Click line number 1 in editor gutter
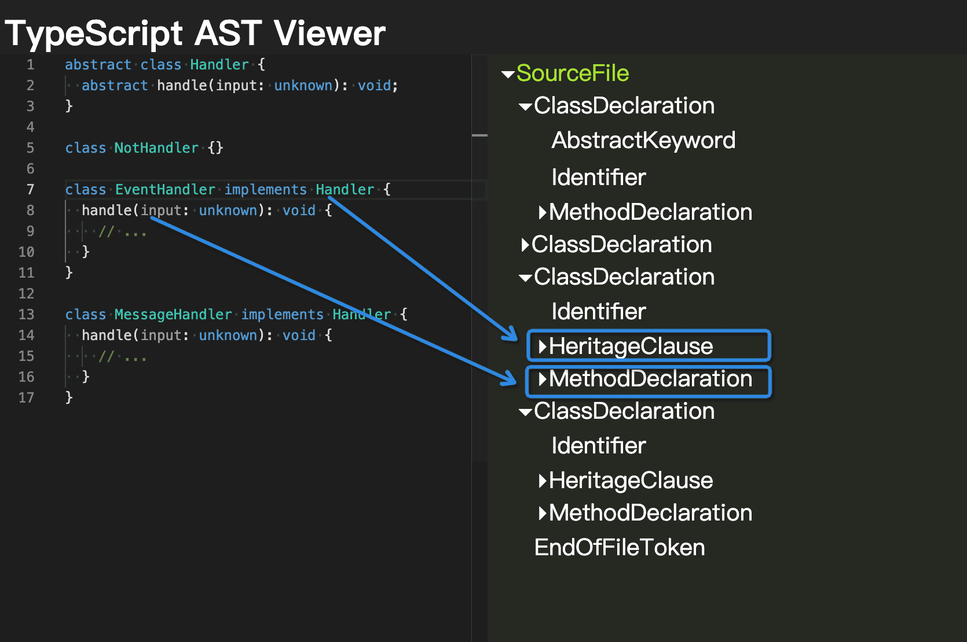 tap(30, 65)
